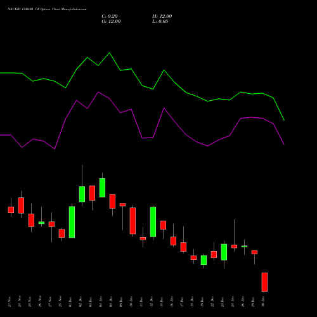Click the 02 Dec date label
The width and height of the screenshot is (317, 317).
click(81, 302)
